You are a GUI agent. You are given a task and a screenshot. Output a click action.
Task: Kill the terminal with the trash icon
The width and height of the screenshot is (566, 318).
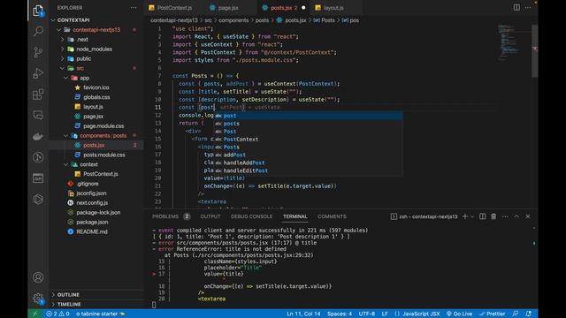click(x=493, y=216)
